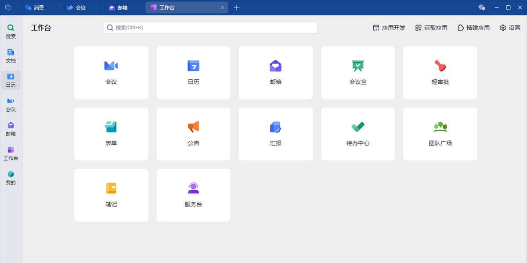Open the 表单 forms app tile
This screenshot has width=527, height=263.
(x=111, y=134)
